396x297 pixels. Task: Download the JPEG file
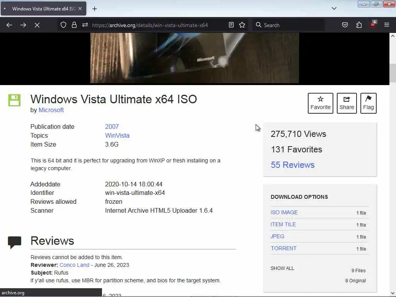pos(277,236)
